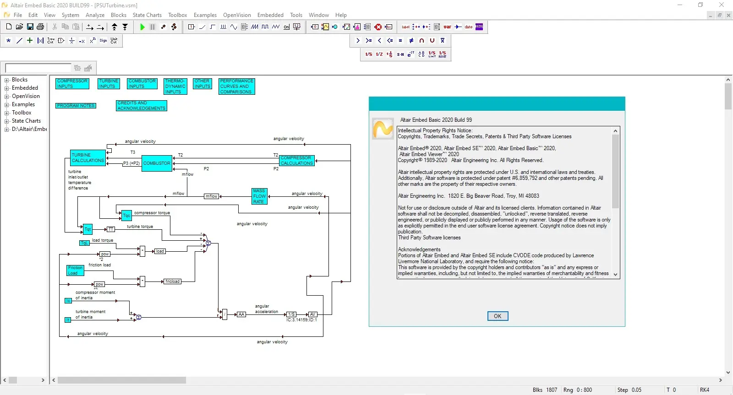Screen dimensions: 733x395
Task: Click OK to close the About dialog
Action: point(498,316)
